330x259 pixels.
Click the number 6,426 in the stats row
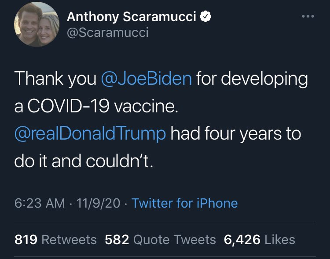point(242,239)
